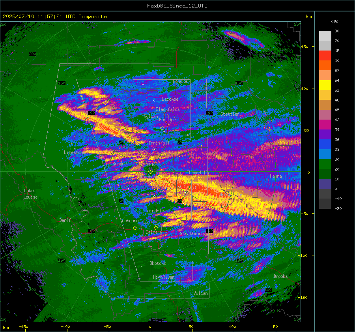Viewport: 355px width, 332px height.
Task: Click the bright green 20–30 dBZ swatch
Action: 325,164
